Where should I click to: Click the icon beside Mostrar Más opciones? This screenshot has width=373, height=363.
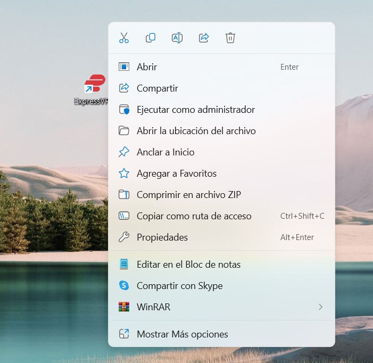tap(124, 334)
